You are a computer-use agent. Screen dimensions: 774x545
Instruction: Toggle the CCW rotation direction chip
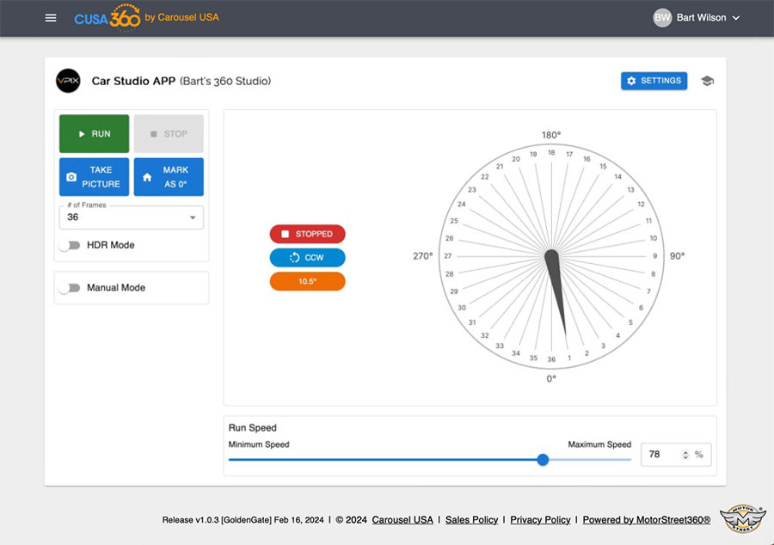coord(307,257)
